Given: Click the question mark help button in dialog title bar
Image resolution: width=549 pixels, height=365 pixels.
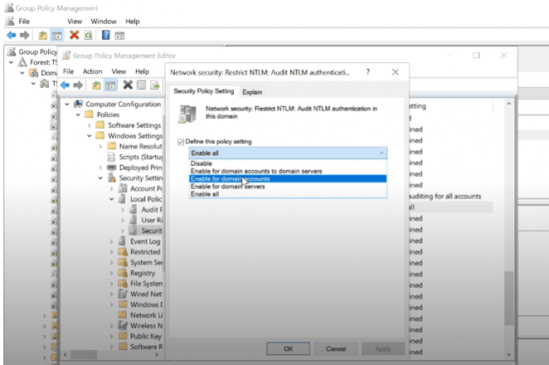Looking at the screenshot, I should tap(367, 72).
